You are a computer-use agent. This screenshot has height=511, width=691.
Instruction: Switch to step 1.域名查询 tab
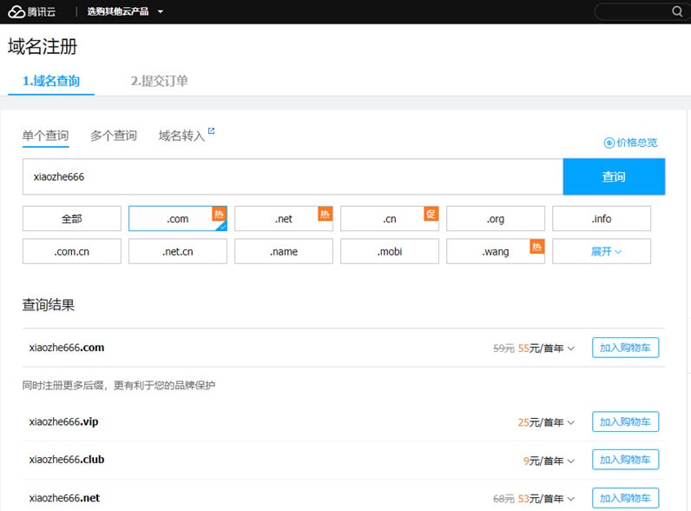51,81
